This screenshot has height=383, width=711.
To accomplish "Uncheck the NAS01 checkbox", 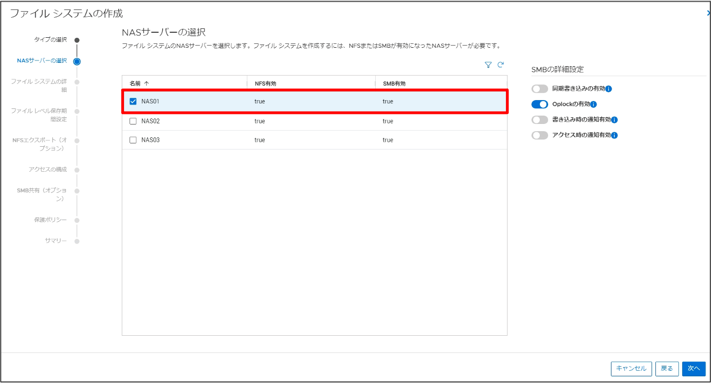I will click(x=132, y=101).
